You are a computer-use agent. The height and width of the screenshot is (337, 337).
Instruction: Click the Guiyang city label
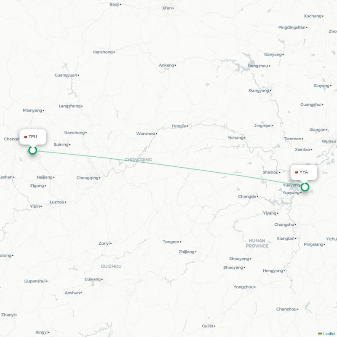tap(92, 279)
